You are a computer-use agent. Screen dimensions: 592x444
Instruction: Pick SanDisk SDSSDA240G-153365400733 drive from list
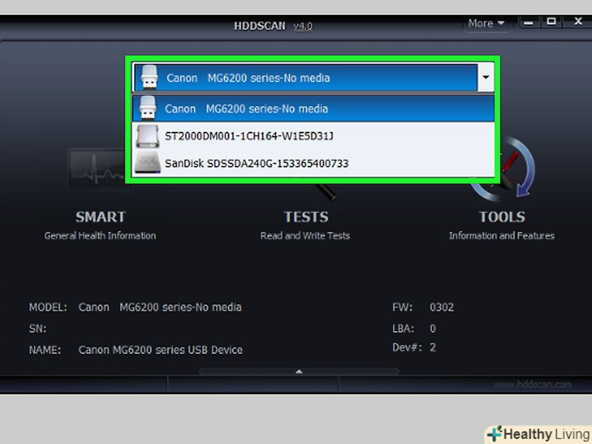point(313,163)
